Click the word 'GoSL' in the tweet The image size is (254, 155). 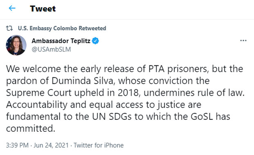point(202,117)
